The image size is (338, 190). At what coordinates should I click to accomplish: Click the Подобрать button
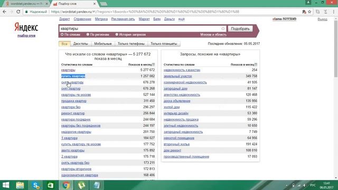[x=240, y=28]
